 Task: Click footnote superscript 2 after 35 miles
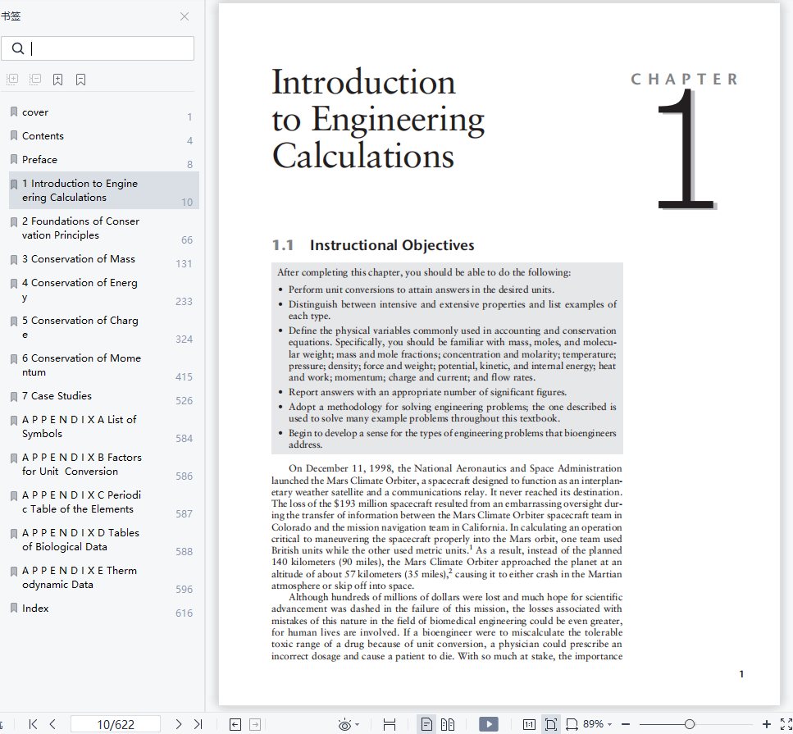450,571
